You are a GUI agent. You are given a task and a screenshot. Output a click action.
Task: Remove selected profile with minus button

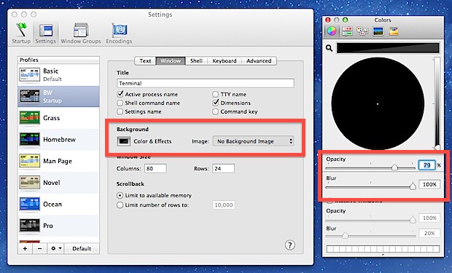(40, 248)
